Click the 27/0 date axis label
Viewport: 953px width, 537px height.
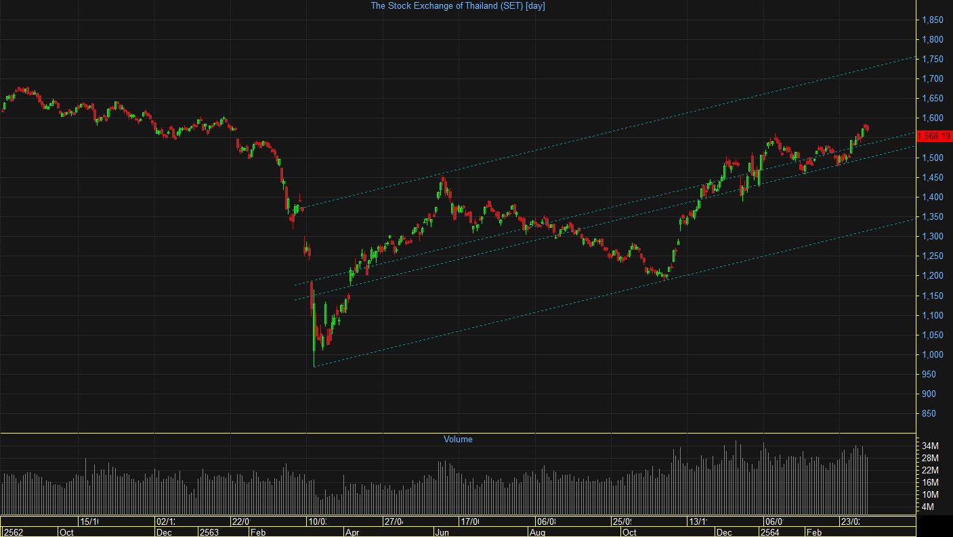coord(394,522)
